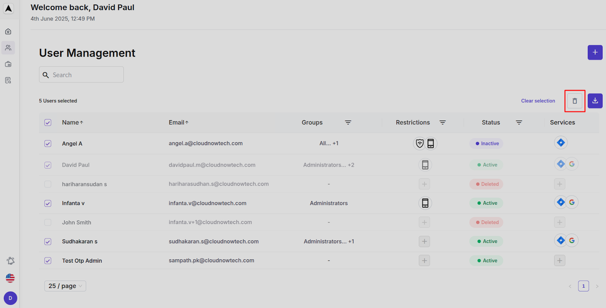Open the briefcase apps sidebar icon

[8, 64]
